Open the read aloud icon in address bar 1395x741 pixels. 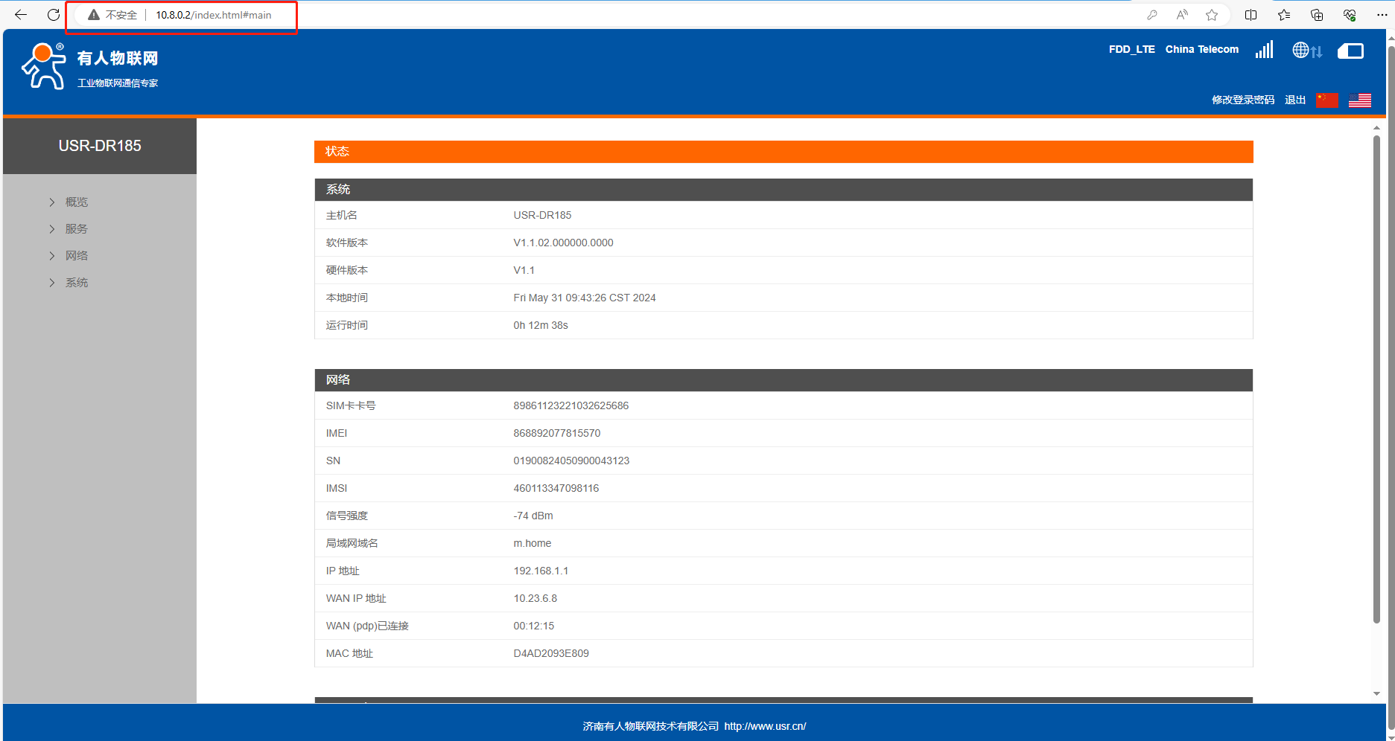pyautogui.click(x=1182, y=15)
